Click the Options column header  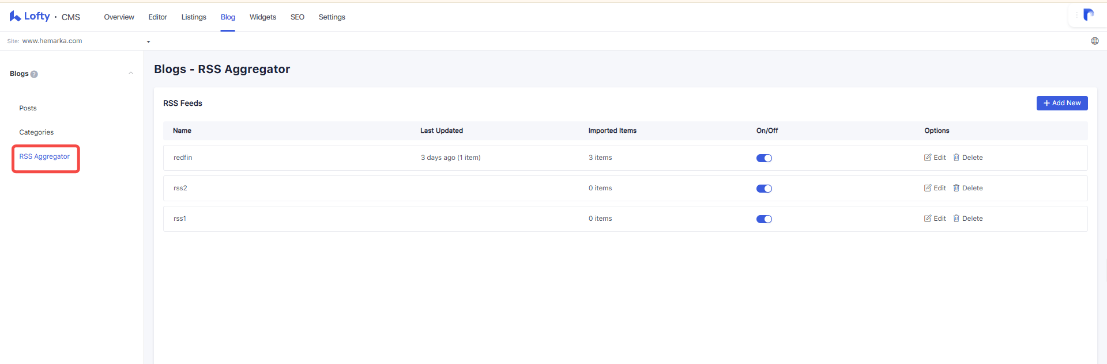tap(937, 131)
